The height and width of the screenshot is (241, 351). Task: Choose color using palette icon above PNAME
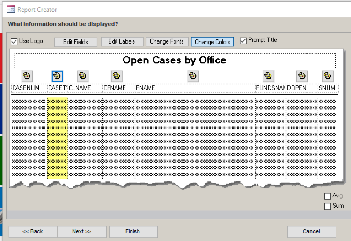(193, 76)
